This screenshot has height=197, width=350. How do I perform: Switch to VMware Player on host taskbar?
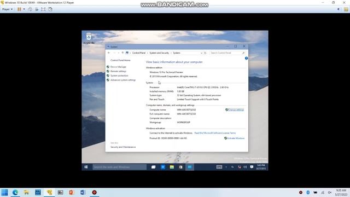49,192
